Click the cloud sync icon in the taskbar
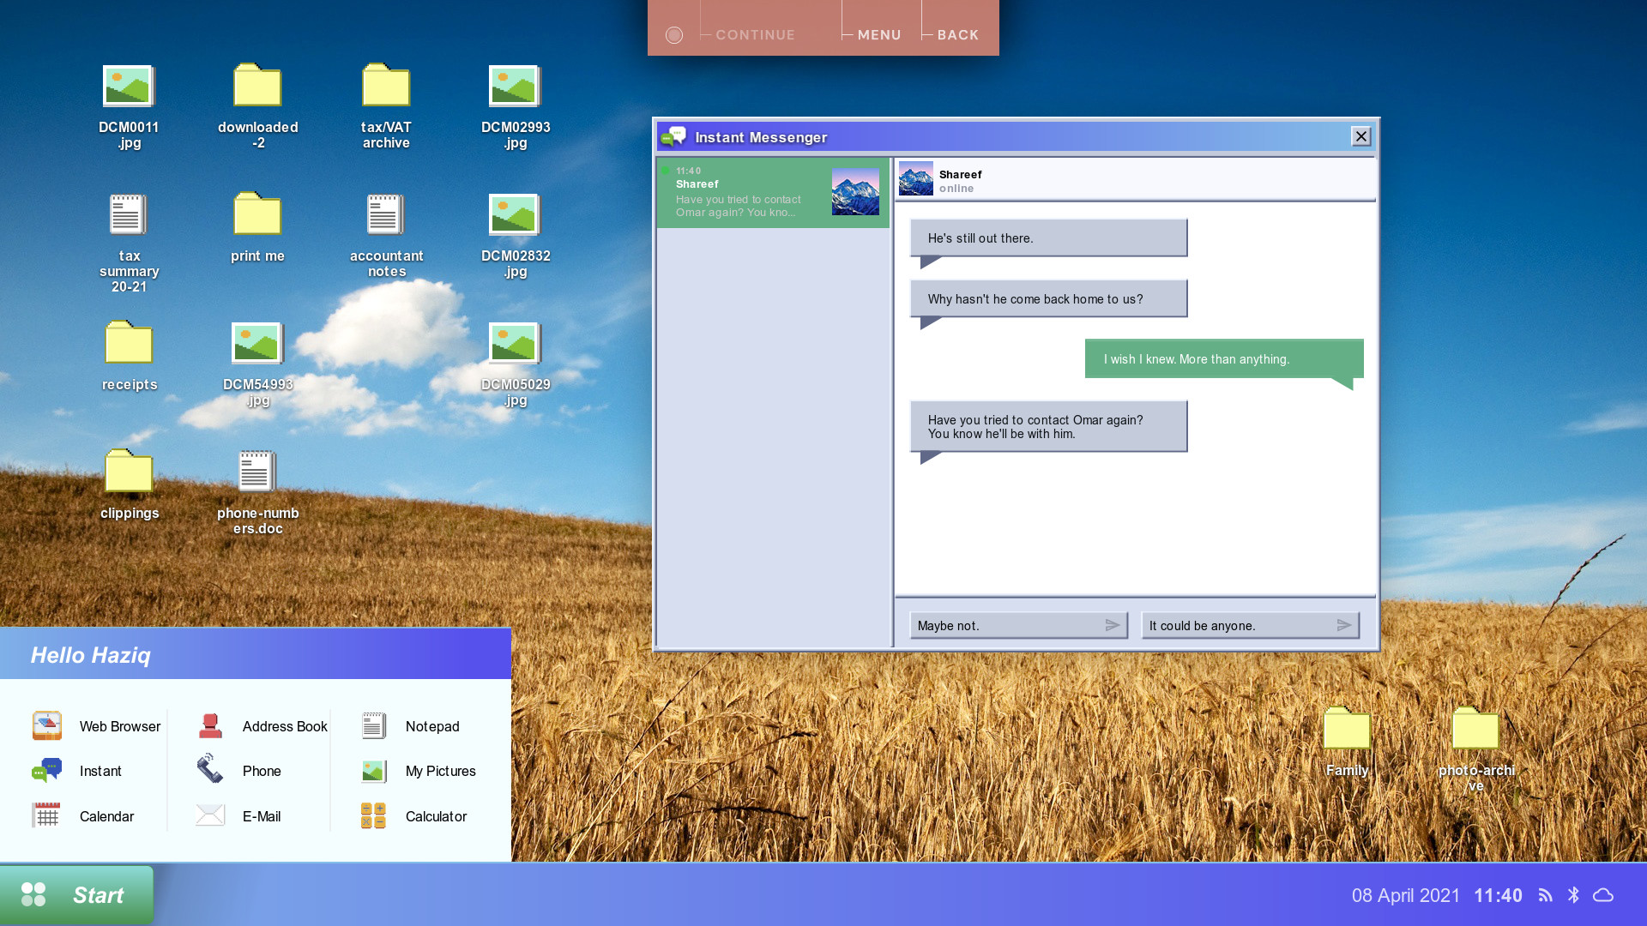 click(1604, 894)
